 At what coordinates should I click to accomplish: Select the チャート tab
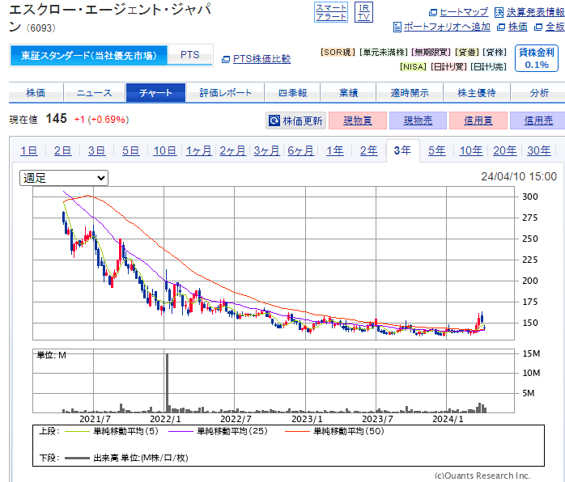click(155, 93)
